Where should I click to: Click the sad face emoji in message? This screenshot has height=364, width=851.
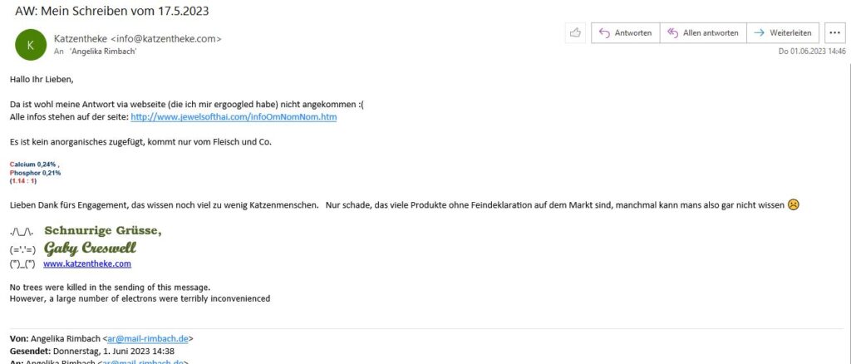coord(794,205)
